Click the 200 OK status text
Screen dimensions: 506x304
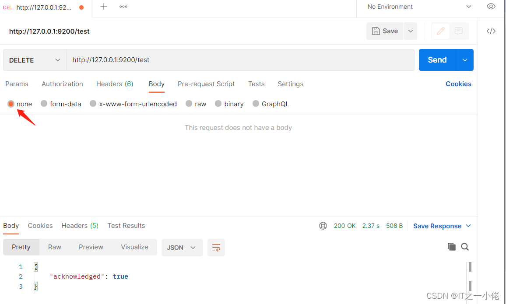click(344, 226)
